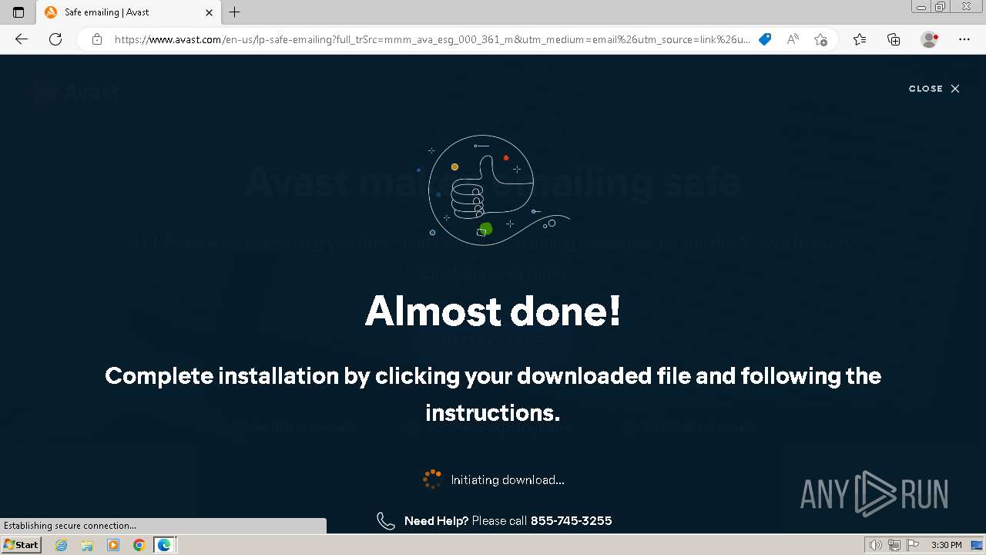Open a new browser tab
Image resolution: width=986 pixels, height=555 pixels.
[x=235, y=12]
